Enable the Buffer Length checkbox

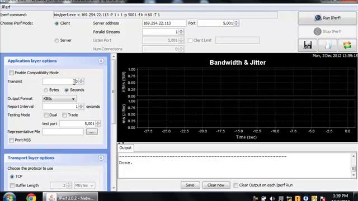point(12,186)
